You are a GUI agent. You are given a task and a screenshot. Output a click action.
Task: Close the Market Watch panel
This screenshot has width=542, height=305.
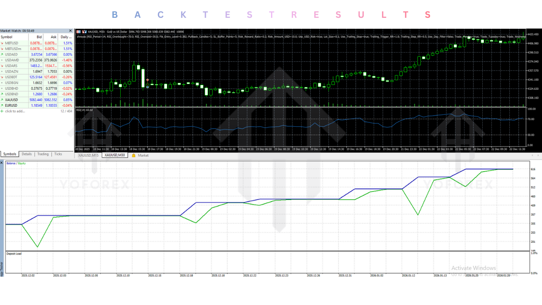coord(71,31)
